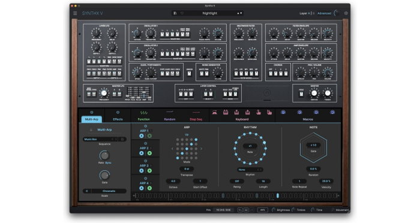Toggle the Master Hold switch
420x223 pixels.
(x=301, y=94)
